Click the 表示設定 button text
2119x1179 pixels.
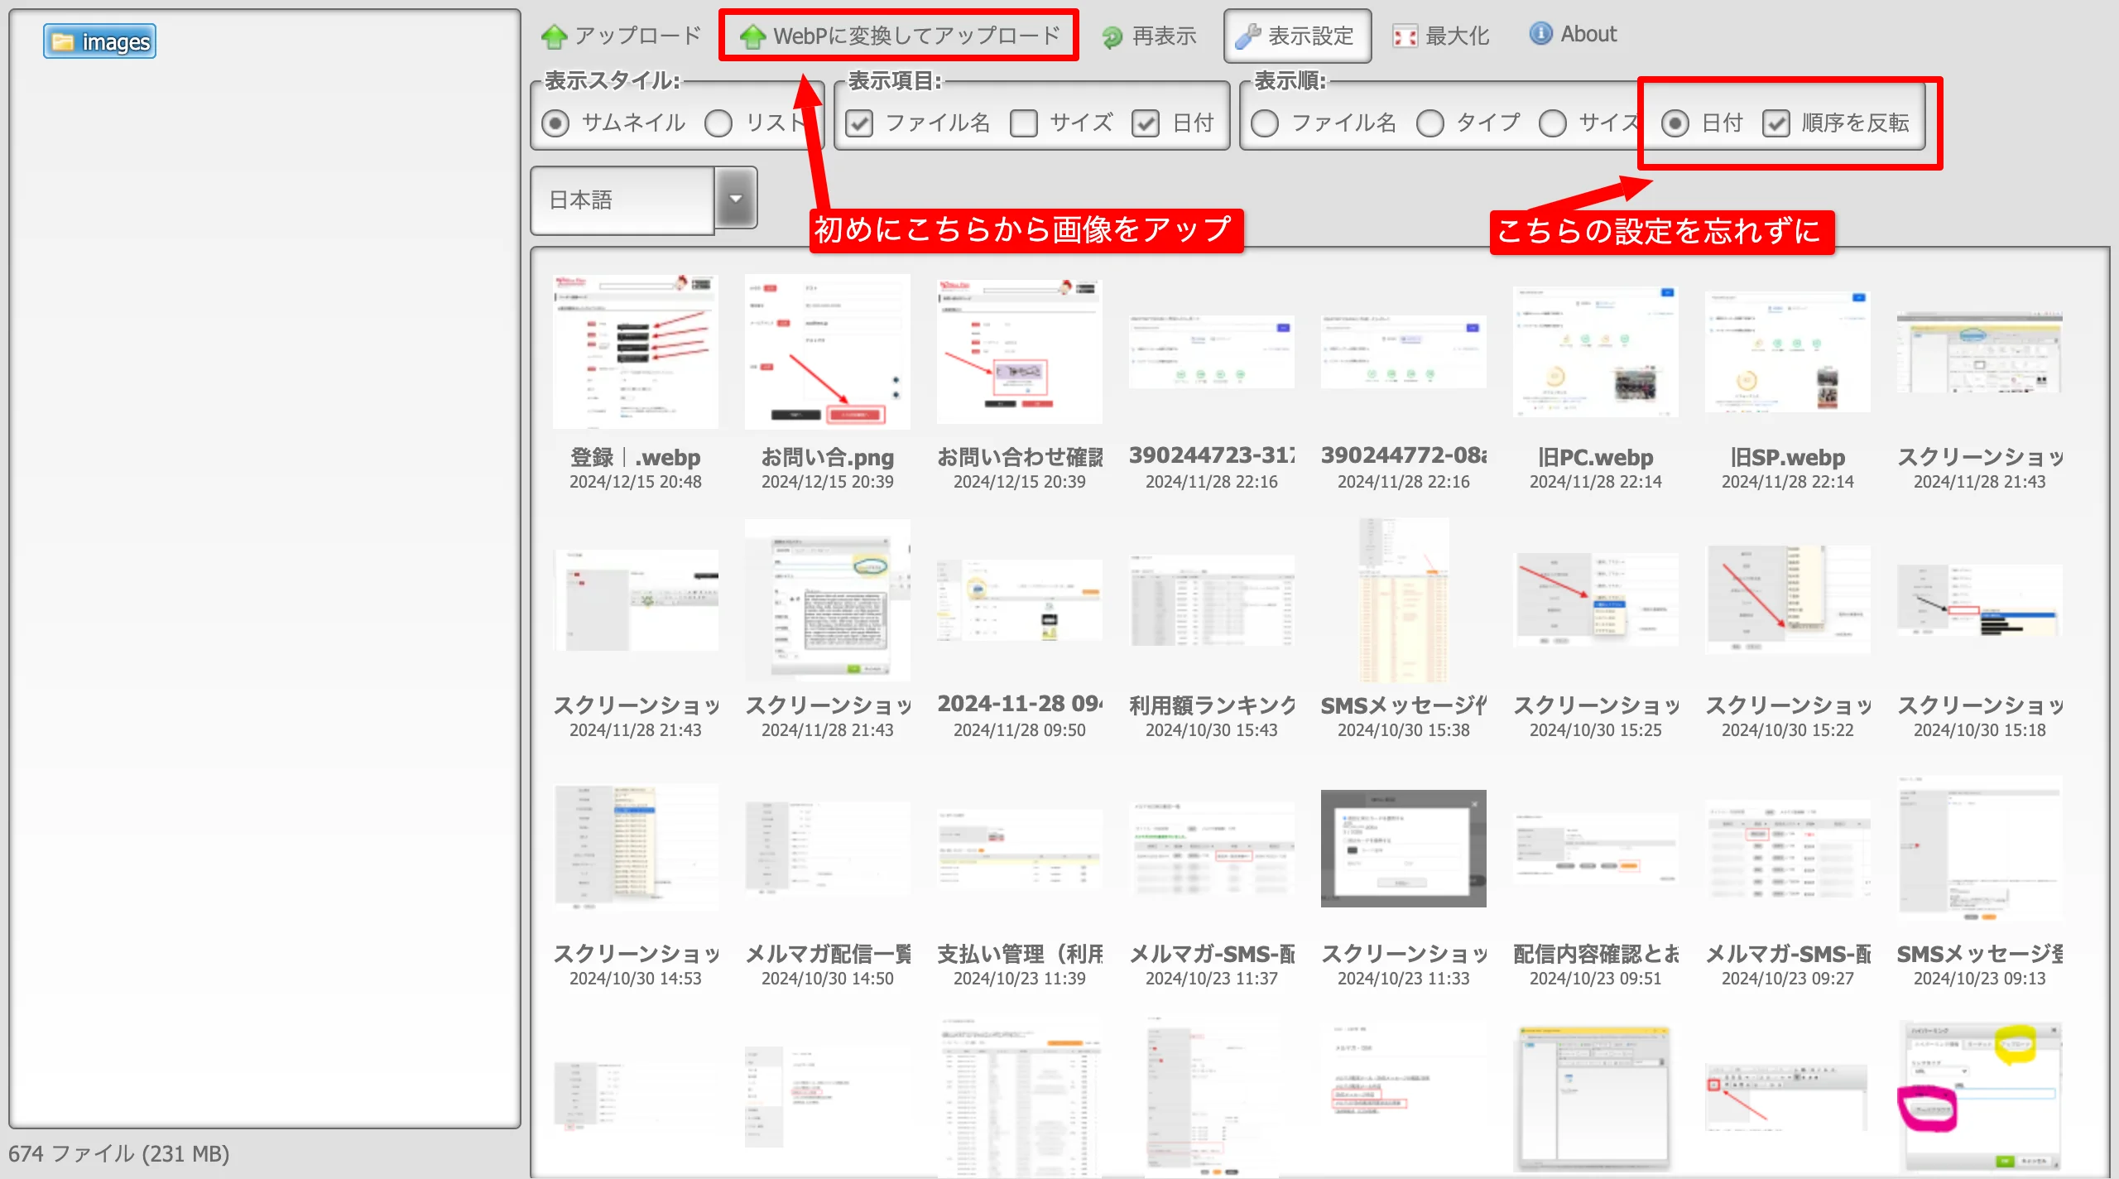point(1311,36)
